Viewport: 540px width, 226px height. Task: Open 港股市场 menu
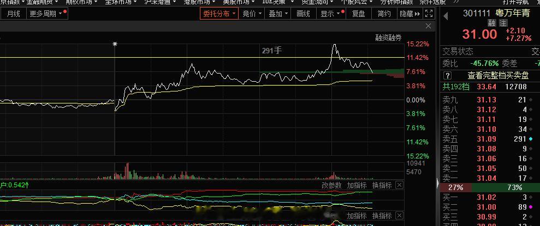pos(199,2)
